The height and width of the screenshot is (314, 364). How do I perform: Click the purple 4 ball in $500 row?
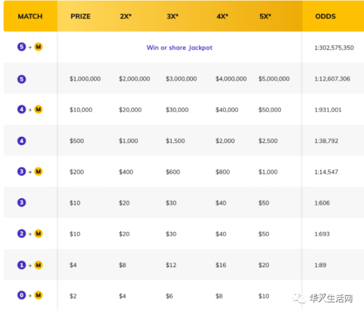coord(22,141)
